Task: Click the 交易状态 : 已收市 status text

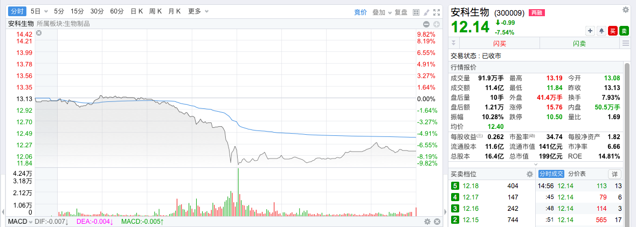Action: (x=476, y=56)
